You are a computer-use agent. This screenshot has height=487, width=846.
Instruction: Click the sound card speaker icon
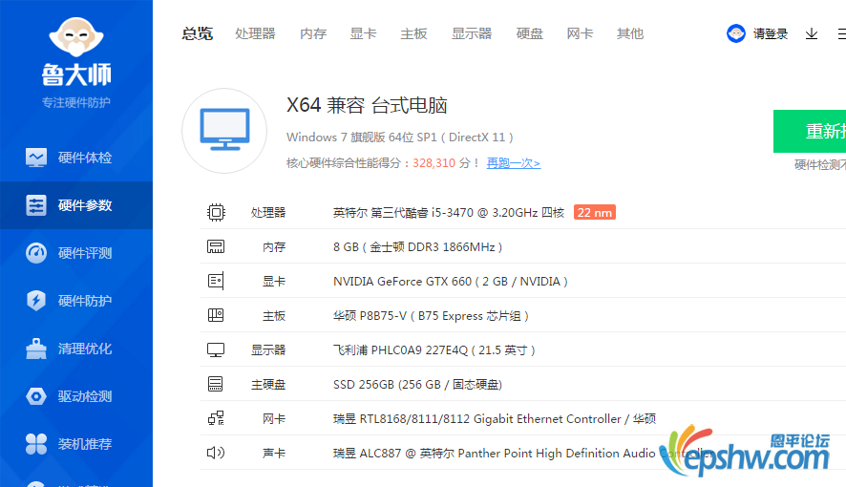click(216, 453)
